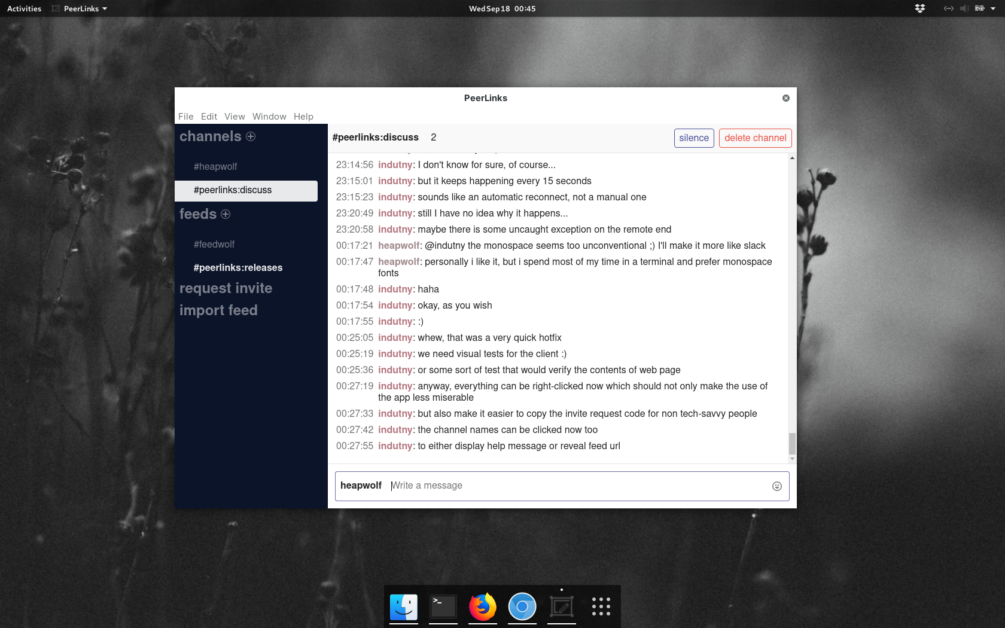Open the PeerLinks app menu dropdown

coord(80,8)
